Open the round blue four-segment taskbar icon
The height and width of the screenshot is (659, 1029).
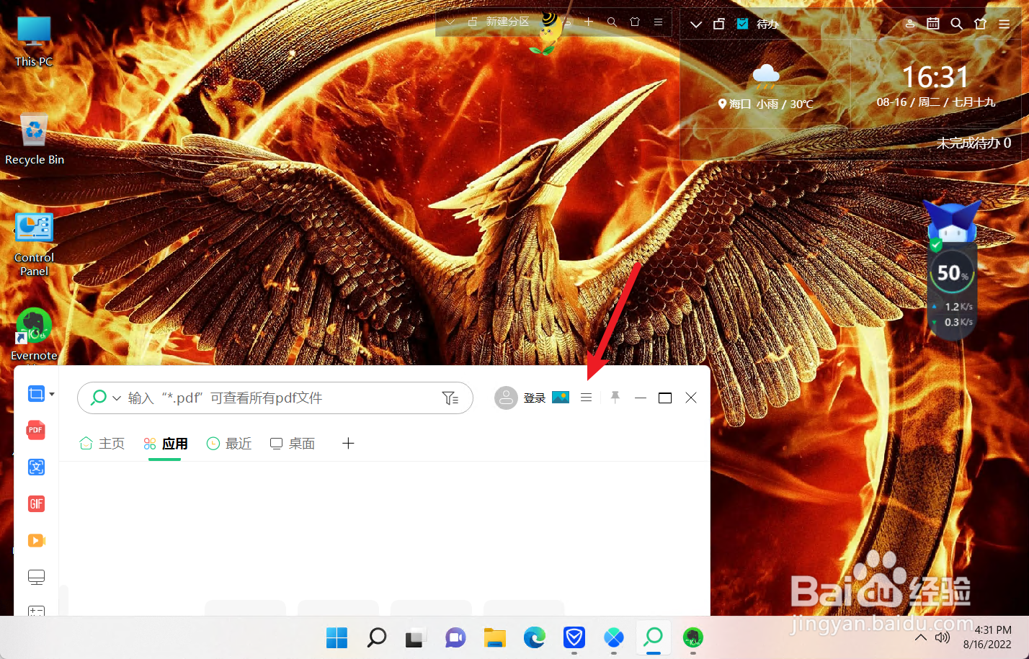pos(613,637)
